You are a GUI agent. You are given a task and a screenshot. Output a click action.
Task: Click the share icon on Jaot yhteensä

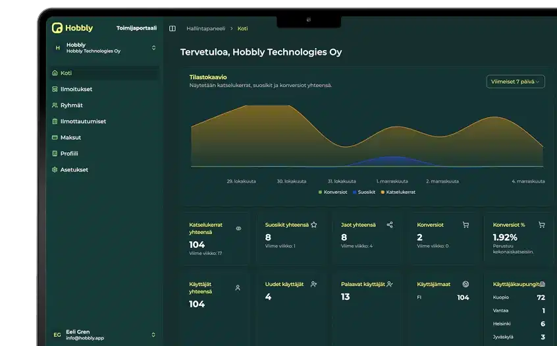(390, 225)
